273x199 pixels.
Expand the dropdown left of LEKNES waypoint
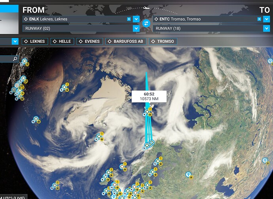click(15, 42)
